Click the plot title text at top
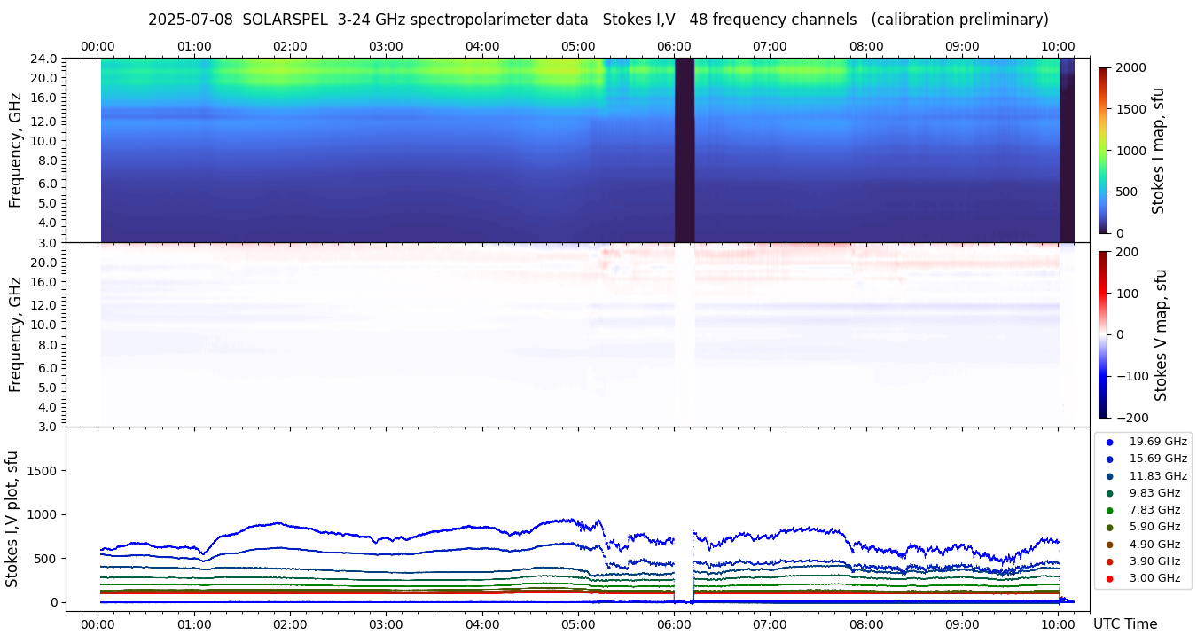The height and width of the screenshot is (643, 1197). point(598,20)
